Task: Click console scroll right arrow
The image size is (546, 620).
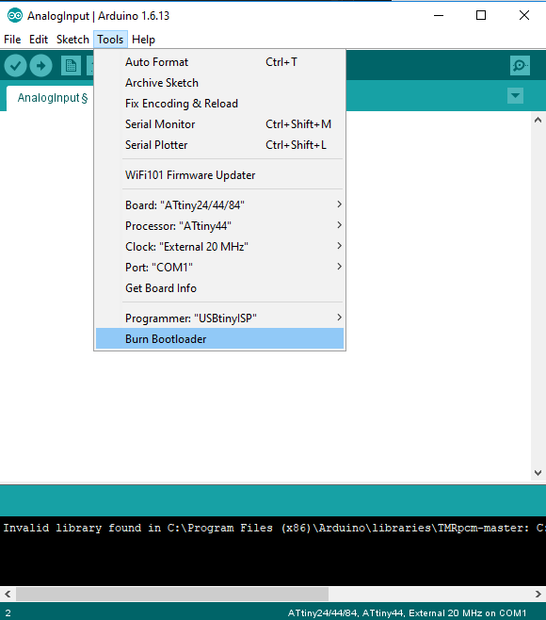Action: pos(538,594)
